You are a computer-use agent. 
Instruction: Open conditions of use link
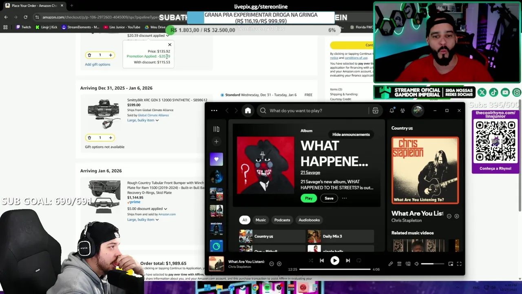click(356, 58)
